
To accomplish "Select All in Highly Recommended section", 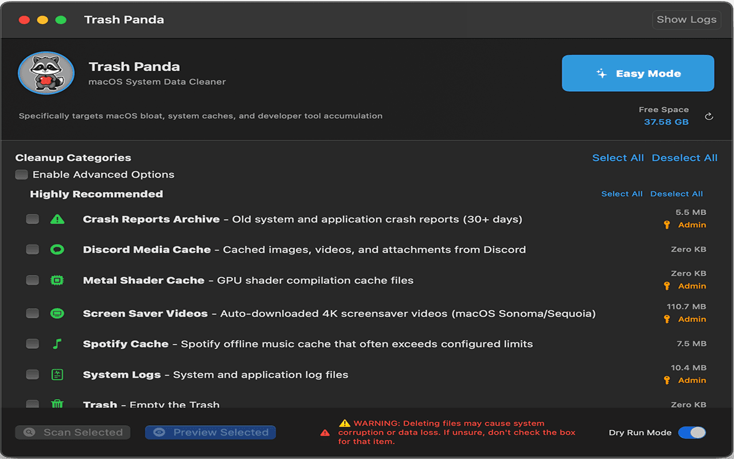I will pyautogui.click(x=622, y=194).
